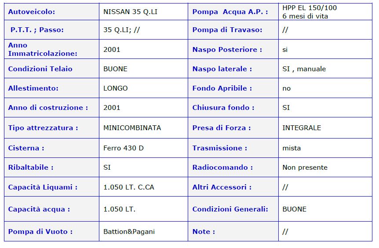The width and height of the screenshot is (379, 248).
Task: Select the Anno di costruzione label
Action: point(48,107)
